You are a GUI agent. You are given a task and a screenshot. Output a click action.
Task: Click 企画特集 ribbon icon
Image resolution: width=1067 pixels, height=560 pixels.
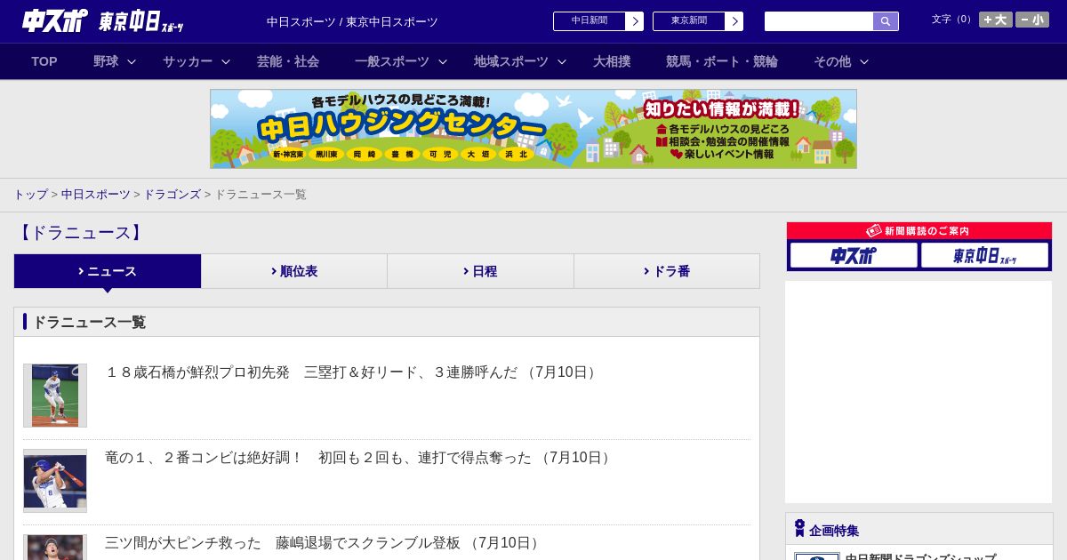(799, 529)
